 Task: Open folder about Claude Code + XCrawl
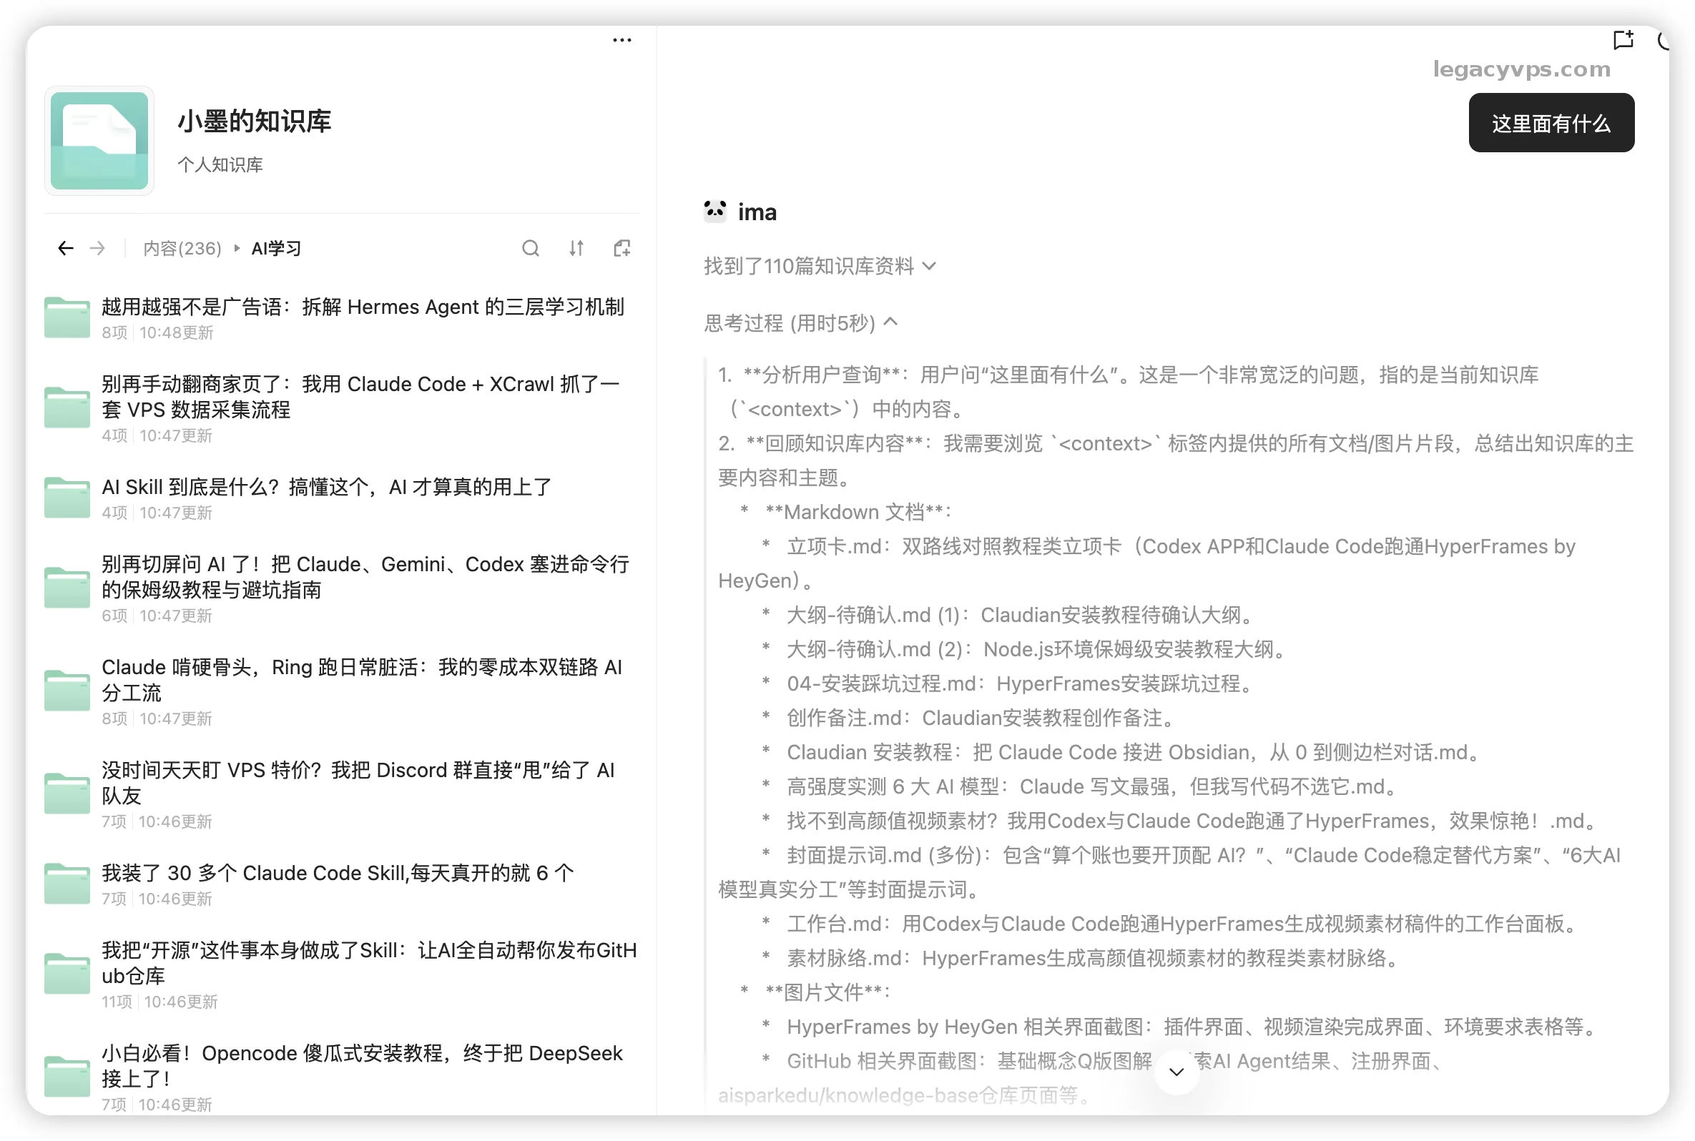click(x=341, y=408)
